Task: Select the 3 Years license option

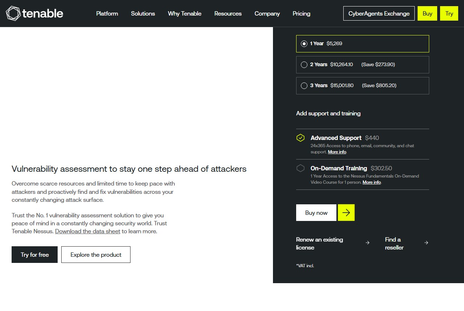Action: pyautogui.click(x=362, y=86)
